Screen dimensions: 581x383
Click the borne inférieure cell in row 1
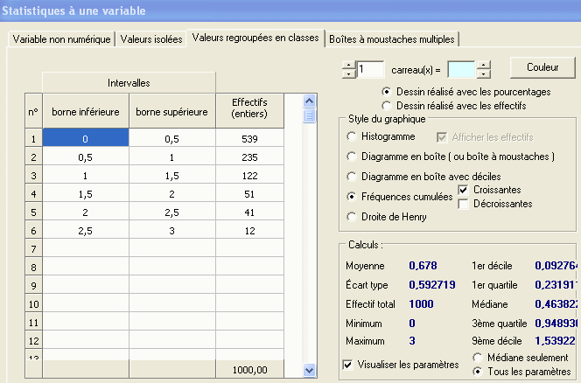86,138
